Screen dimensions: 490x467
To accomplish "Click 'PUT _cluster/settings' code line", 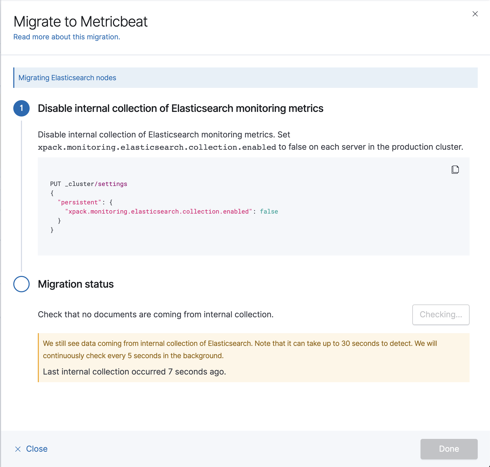I will [x=89, y=184].
